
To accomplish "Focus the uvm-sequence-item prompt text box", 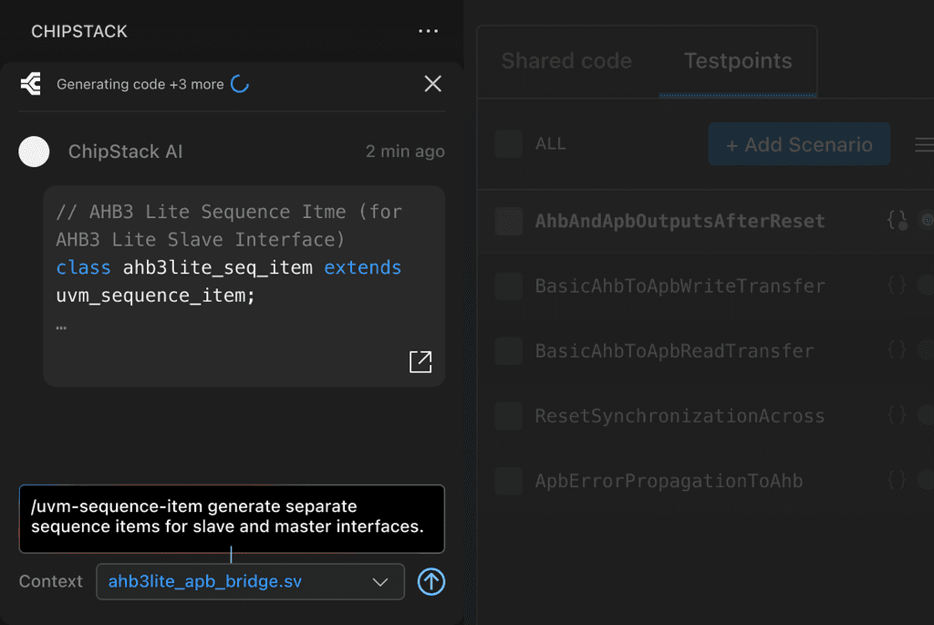I will click(232, 517).
